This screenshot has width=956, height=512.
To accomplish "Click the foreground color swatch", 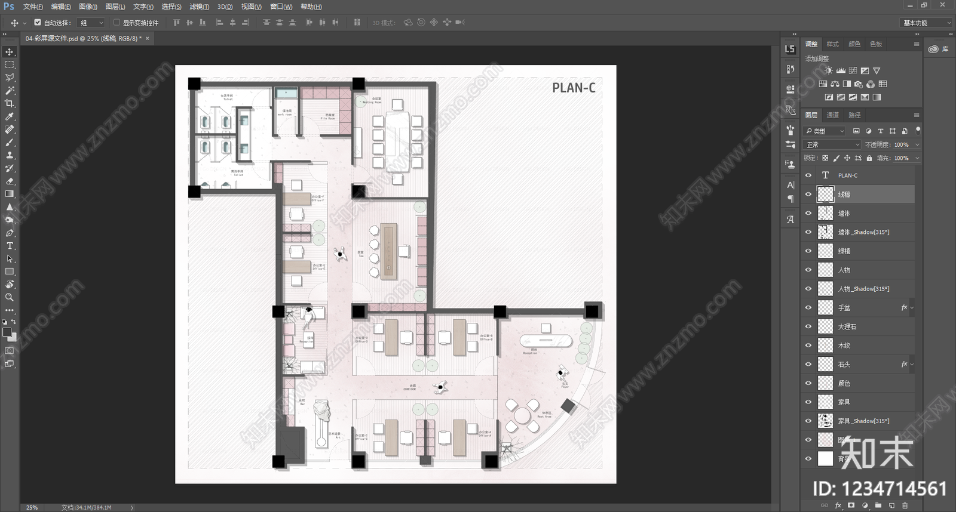I will pyautogui.click(x=7, y=332).
